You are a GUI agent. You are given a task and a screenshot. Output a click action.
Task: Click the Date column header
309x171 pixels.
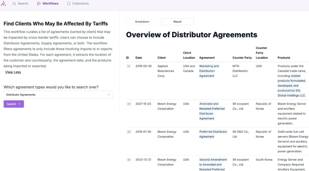[x=138, y=58]
